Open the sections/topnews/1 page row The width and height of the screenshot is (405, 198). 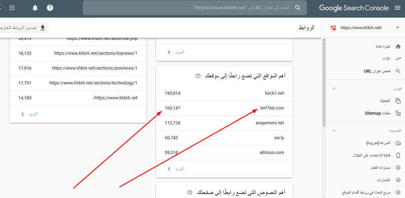click(78, 54)
